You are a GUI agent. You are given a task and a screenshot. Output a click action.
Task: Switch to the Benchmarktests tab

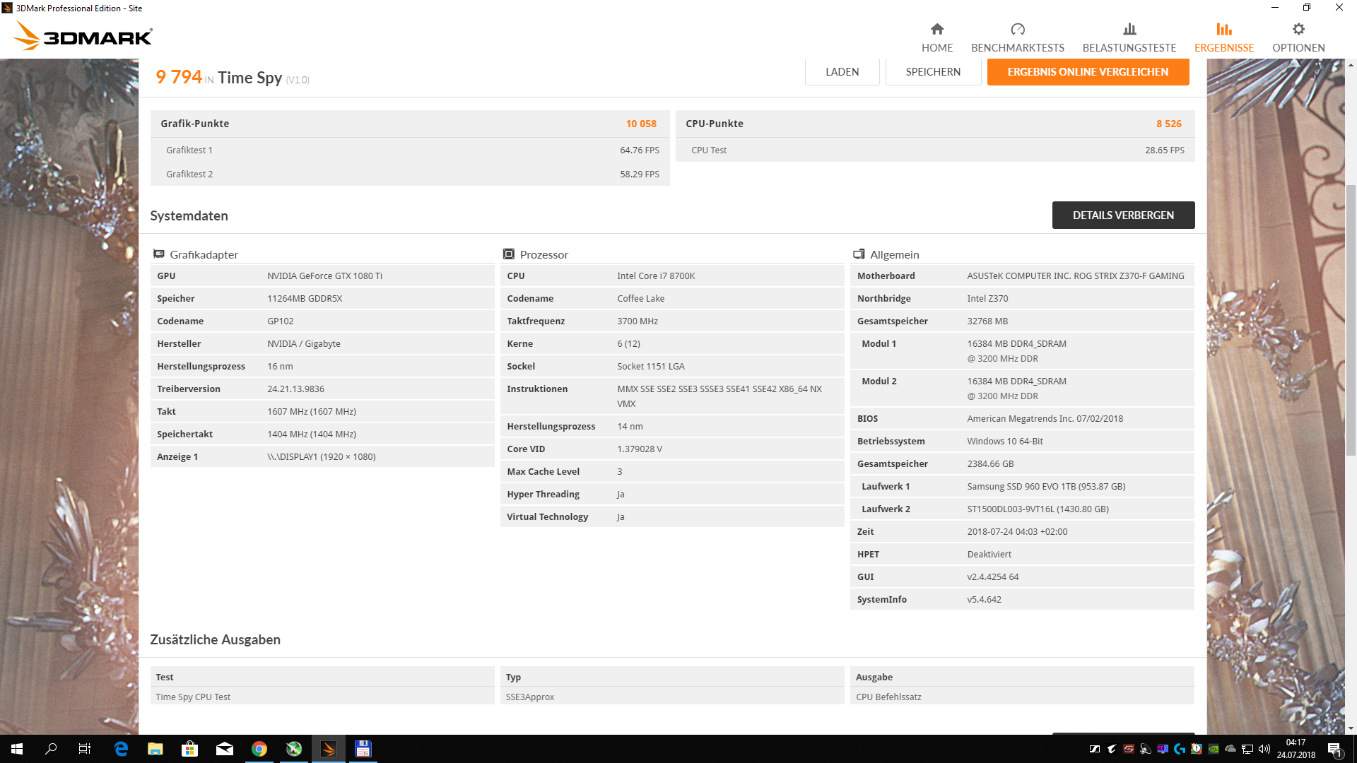[1017, 48]
